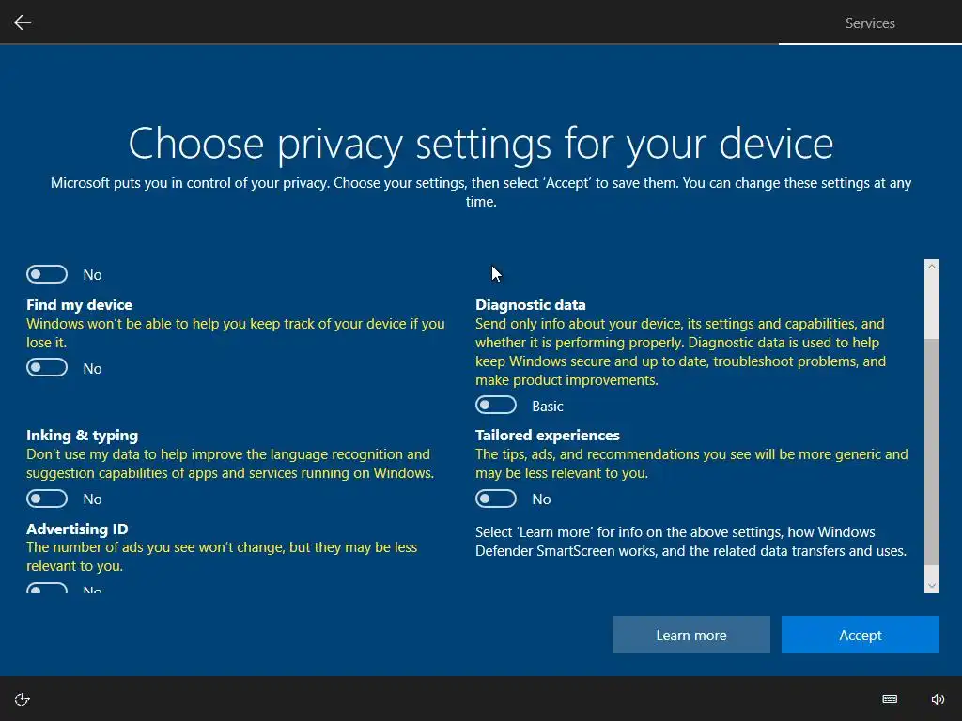Select the Services tab
The width and height of the screenshot is (962, 721).
870,23
